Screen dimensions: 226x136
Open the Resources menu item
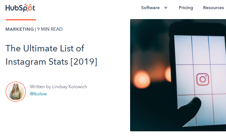click(x=213, y=8)
